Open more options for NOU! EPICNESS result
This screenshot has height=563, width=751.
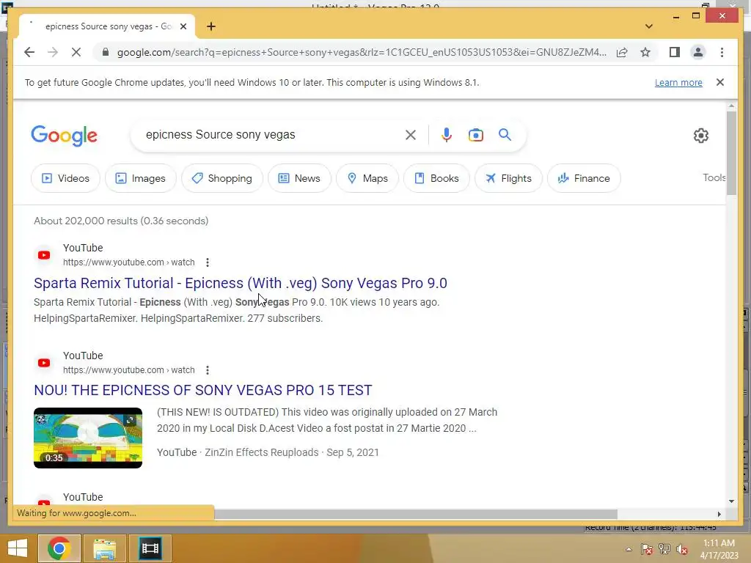click(x=208, y=370)
